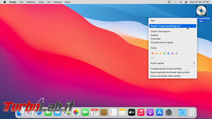The width and height of the screenshot is (212, 119).
Task: Choose Duplica in context menu
Action: 173,35
